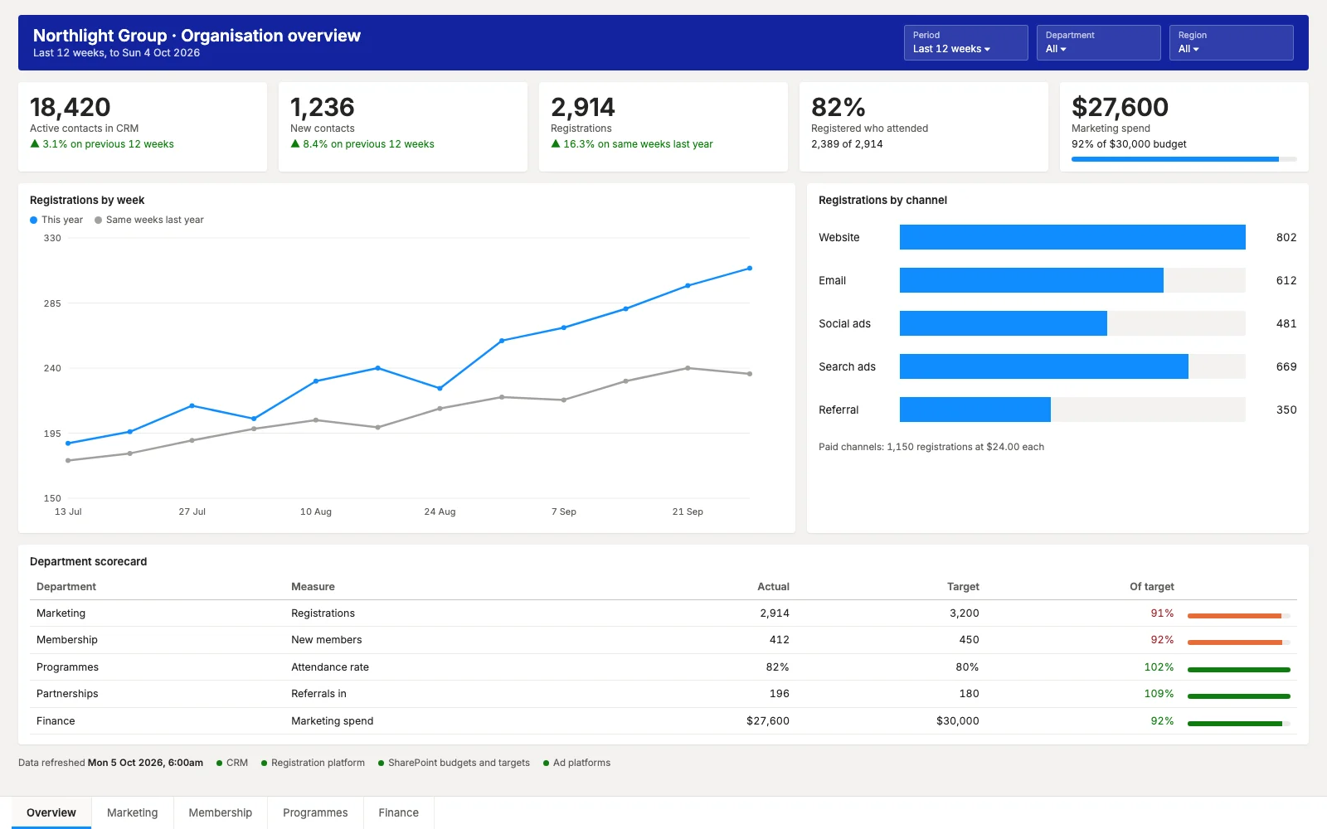This screenshot has width=1327, height=829.
Task: Click the Paid channels registrations note
Action: (x=931, y=447)
